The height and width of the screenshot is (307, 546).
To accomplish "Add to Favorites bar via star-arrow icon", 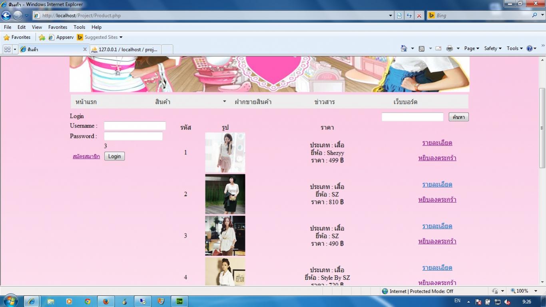I will point(42,37).
